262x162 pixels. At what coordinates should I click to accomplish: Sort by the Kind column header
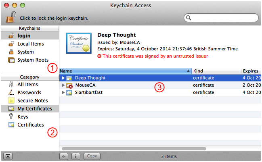(x=216, y=71)
